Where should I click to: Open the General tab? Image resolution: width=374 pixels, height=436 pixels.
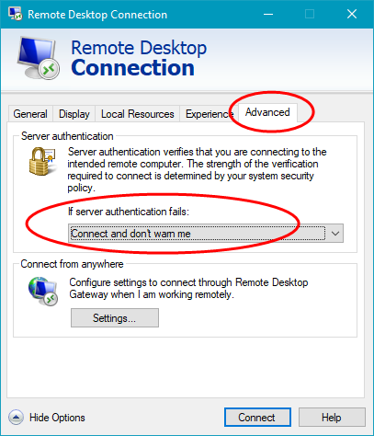[x=30, y=114]
